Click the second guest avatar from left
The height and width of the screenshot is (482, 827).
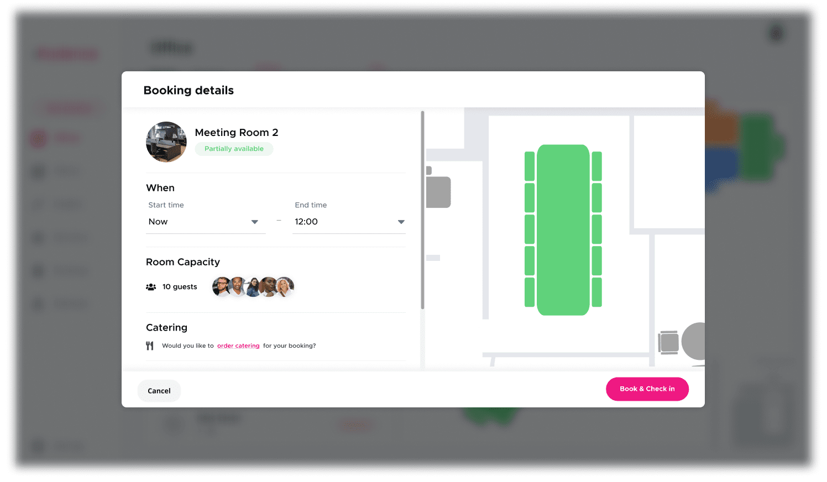pyautogui.click(x=237, y=286)
